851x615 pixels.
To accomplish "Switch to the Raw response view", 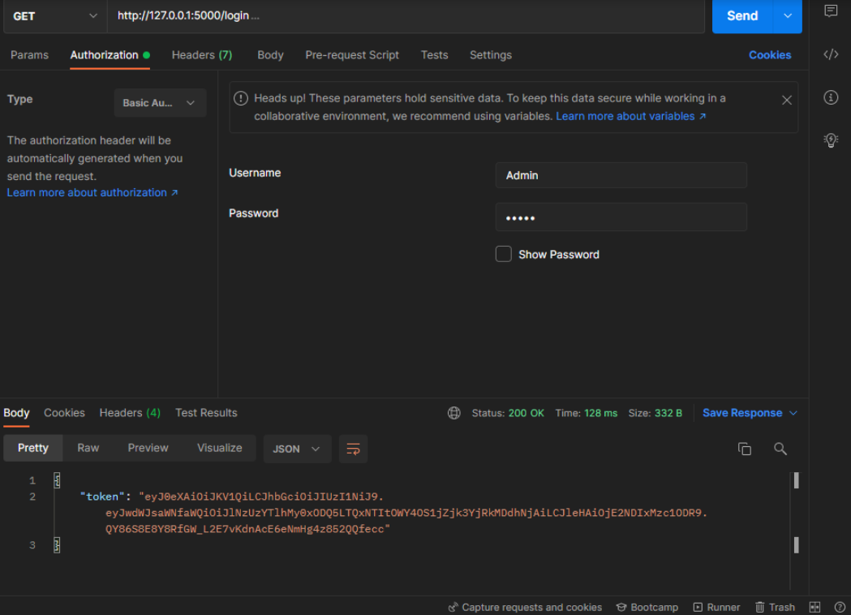I will click(88, 448).
